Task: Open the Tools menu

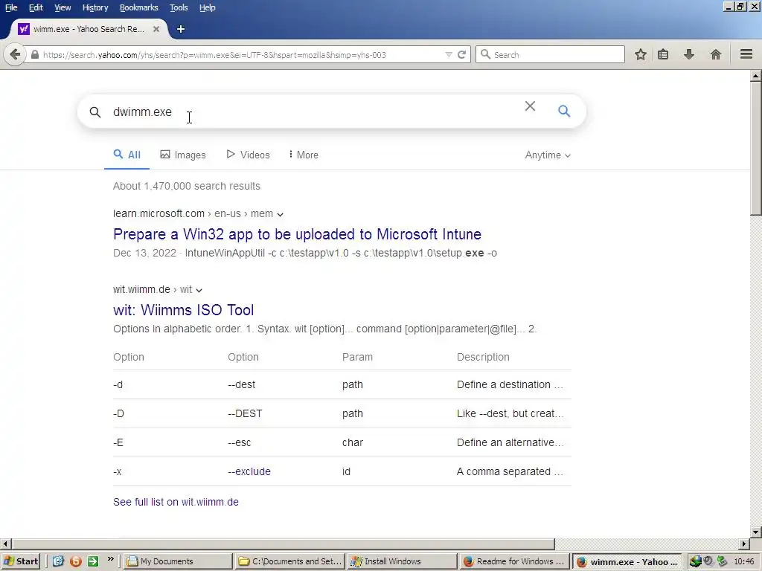Action: 179,7
